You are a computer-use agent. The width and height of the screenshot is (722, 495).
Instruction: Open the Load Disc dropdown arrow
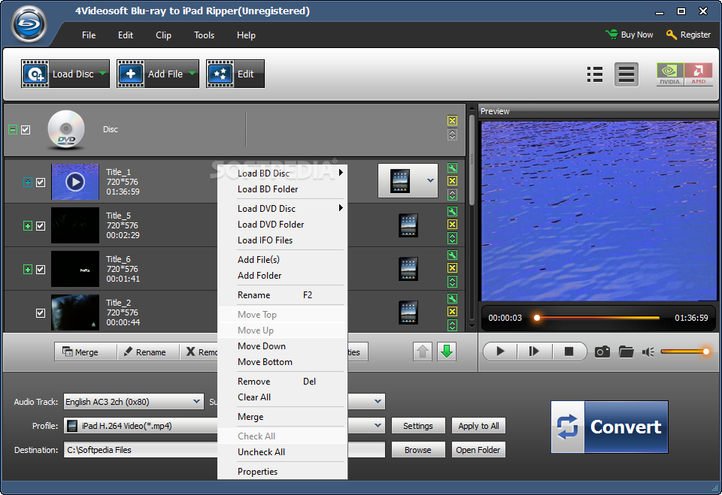tap(103, 73)
